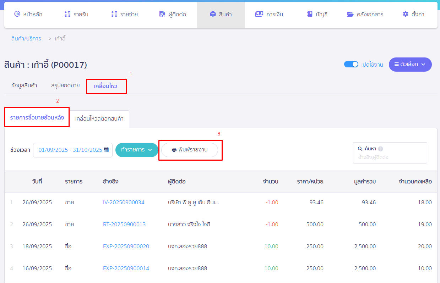This screenshot has height=283, width=440.
Task: Open the accounting (บัญชี) book icon
Action: click(x=310, y=14)
